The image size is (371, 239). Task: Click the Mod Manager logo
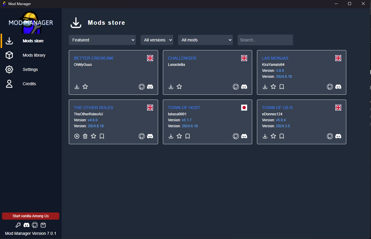(31, 22)
